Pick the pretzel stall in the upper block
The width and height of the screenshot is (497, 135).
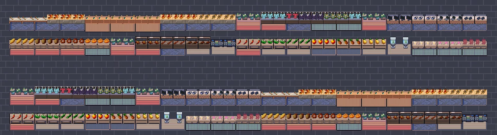click(x=72, y=47)
